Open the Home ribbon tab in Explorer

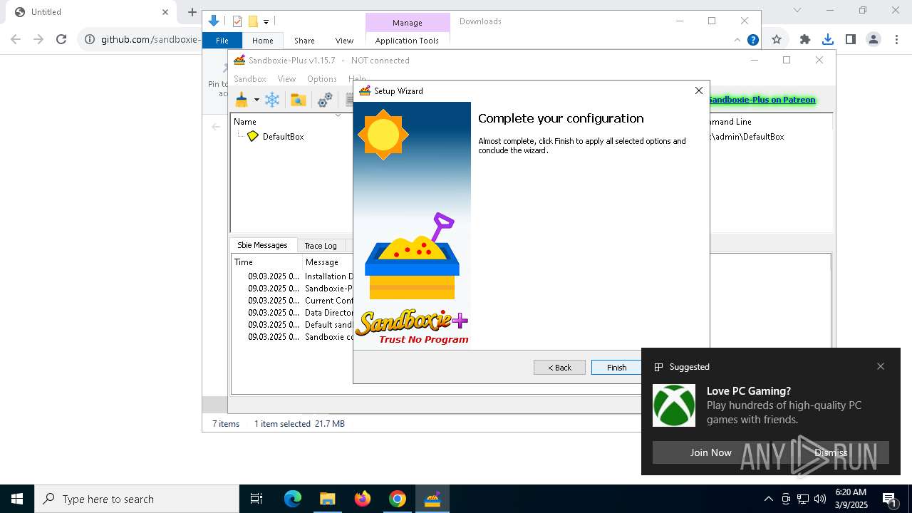click(x=263, y=41)
